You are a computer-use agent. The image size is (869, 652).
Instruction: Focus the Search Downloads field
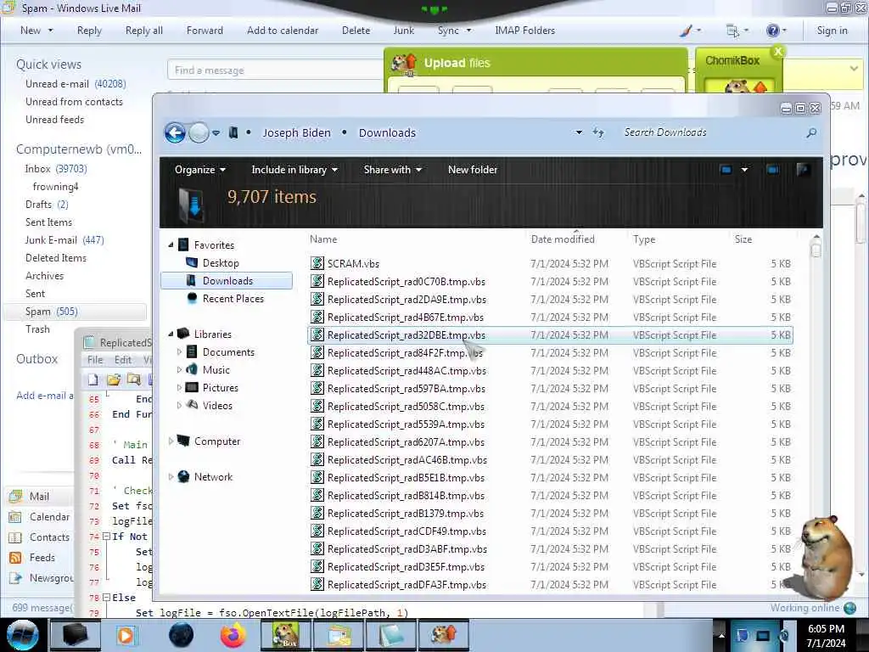coord(712,132)
